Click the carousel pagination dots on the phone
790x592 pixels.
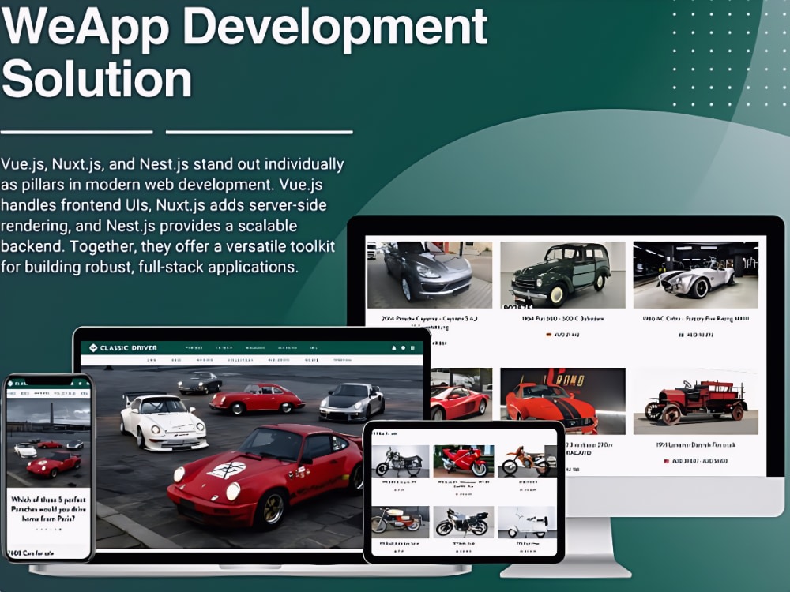point(48,530)
